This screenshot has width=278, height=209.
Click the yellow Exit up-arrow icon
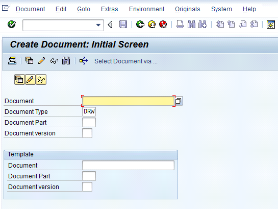coord(152,25)
